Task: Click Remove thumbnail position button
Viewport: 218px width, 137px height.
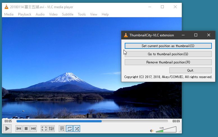Action: [168, 62]
